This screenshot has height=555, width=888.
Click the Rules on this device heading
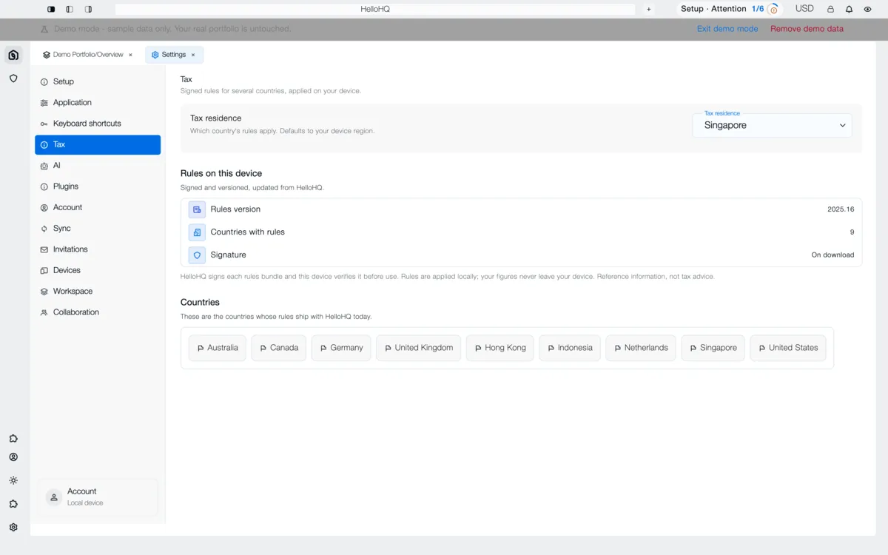pyautogui.click(x=221, y=174)
